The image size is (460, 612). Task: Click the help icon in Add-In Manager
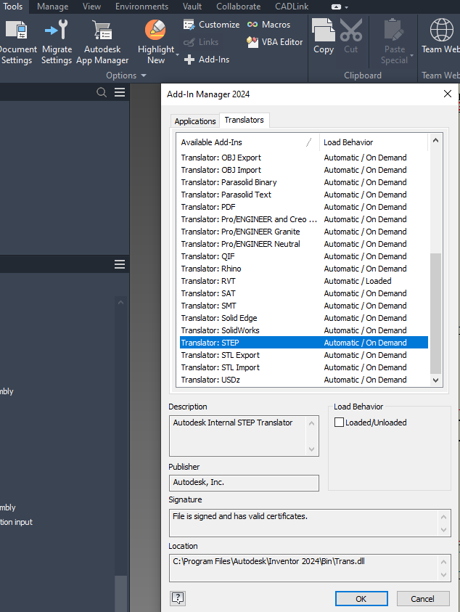click(x=178, y=598)
